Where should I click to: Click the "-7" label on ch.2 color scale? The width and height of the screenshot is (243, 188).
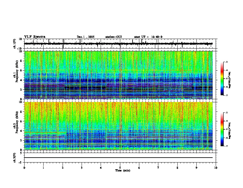(226, 146)
